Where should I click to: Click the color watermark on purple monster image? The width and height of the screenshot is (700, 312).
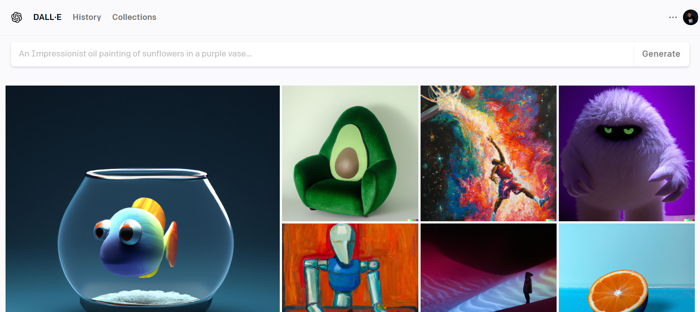tap(689, 220)
